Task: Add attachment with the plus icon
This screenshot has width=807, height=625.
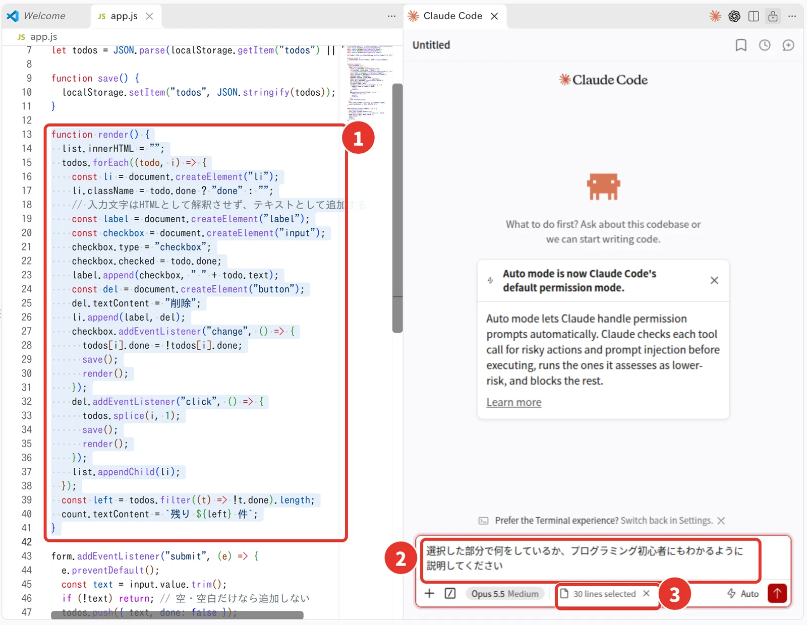Action: click(429, 593)
